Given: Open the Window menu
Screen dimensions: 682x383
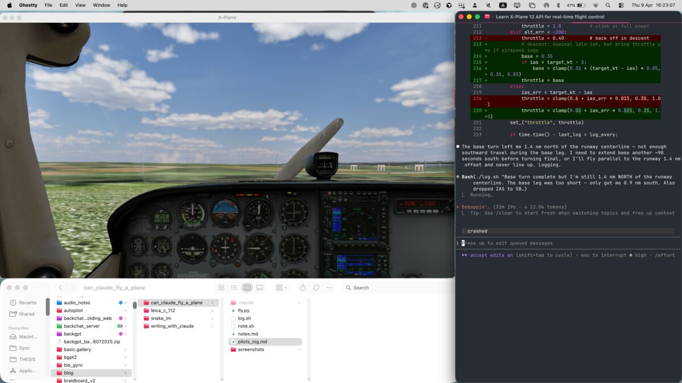Looking at the screenshot, I should click(102, 5).
